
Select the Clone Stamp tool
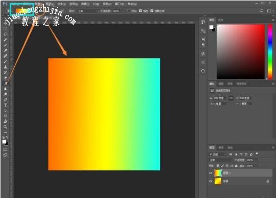click(x=6, y=67)
